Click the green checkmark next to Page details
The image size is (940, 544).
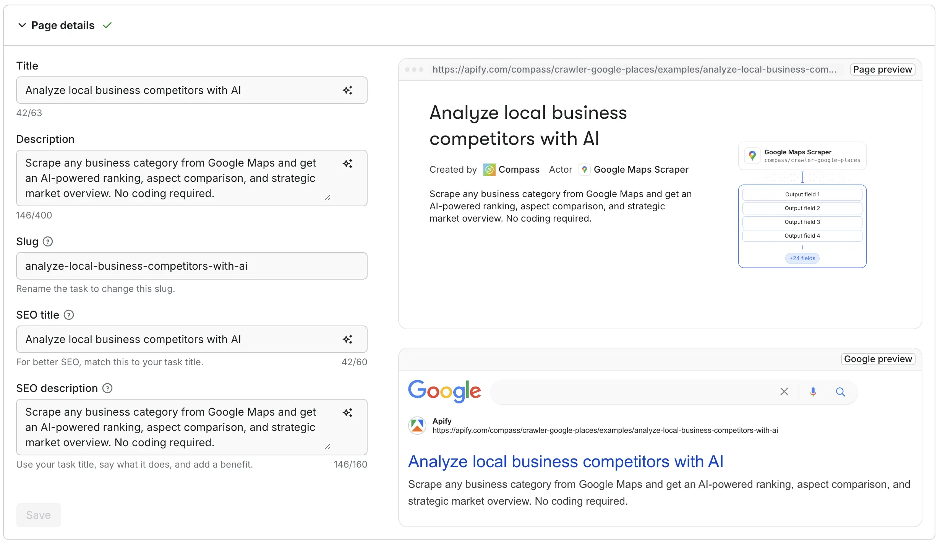107,25
